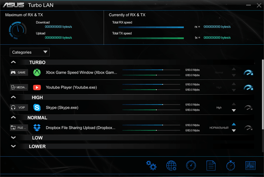Click the Skype app icon
The width and height of the screenshot is (264, 177).
(x=37, y=108)
